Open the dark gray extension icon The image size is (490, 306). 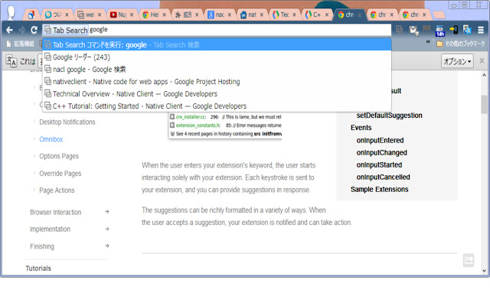426,30
